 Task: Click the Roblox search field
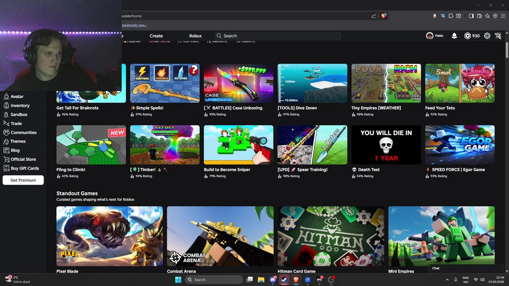point(278,36)
